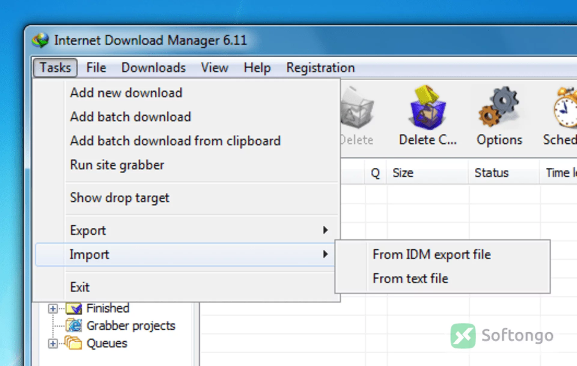Open the View menu
This screenshot has height=366, width=577.
[x=215, y=67]
